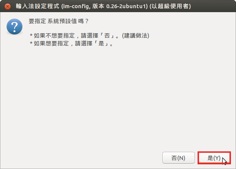Click the 是(Y) button to confirm
The height and width of the screenshot is (169, 236).
214,158
